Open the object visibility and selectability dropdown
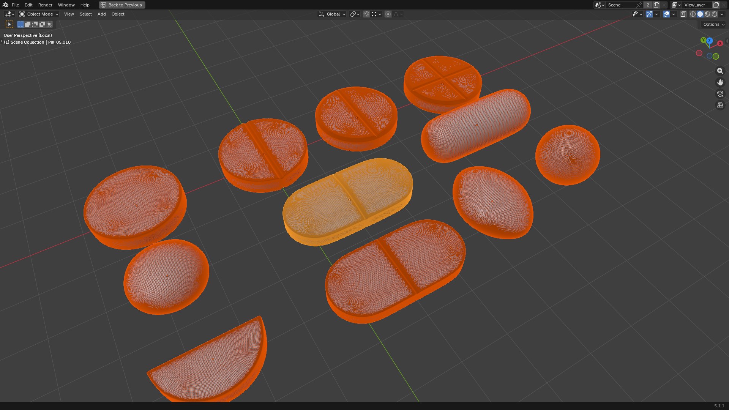This screenshot has width=729, height=410. tap(637, 14)
